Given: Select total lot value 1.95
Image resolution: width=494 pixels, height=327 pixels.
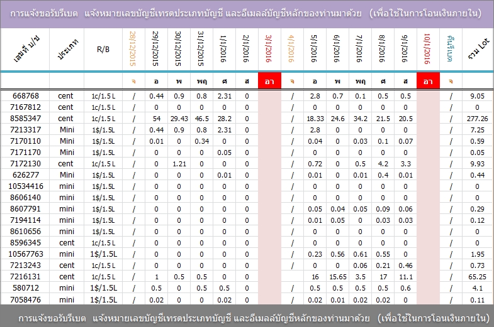Looking at the screenshot, I should tap(477, 254).
